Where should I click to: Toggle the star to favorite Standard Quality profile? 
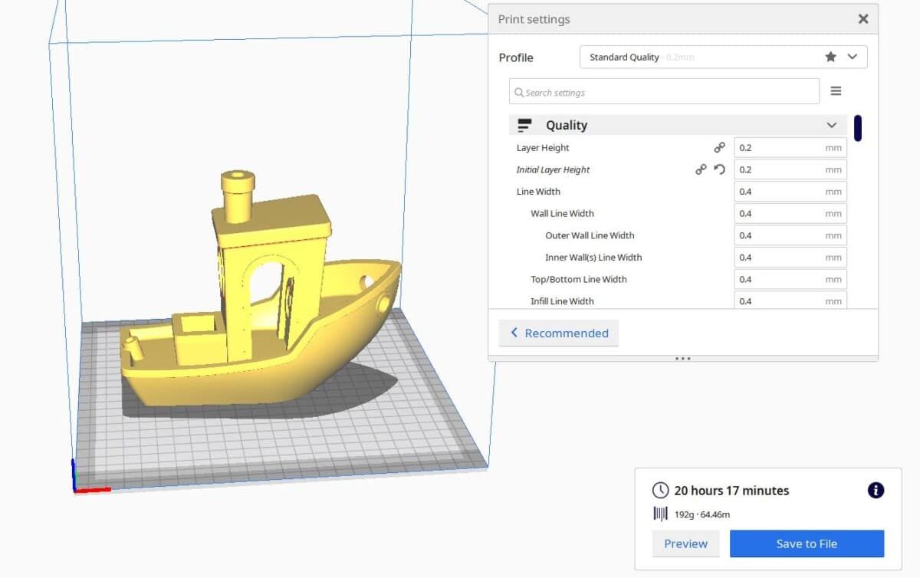pos(830,56)
